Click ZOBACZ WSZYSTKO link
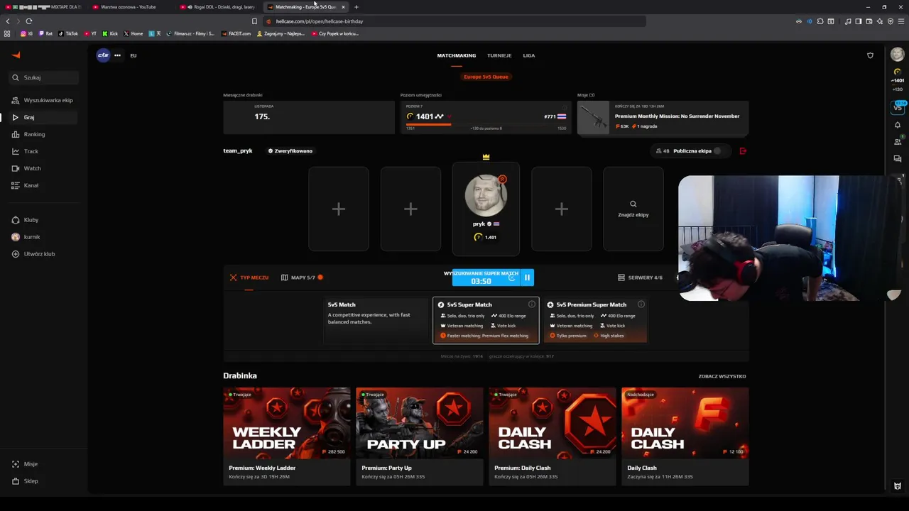909x511 pixels. (722, 376)
